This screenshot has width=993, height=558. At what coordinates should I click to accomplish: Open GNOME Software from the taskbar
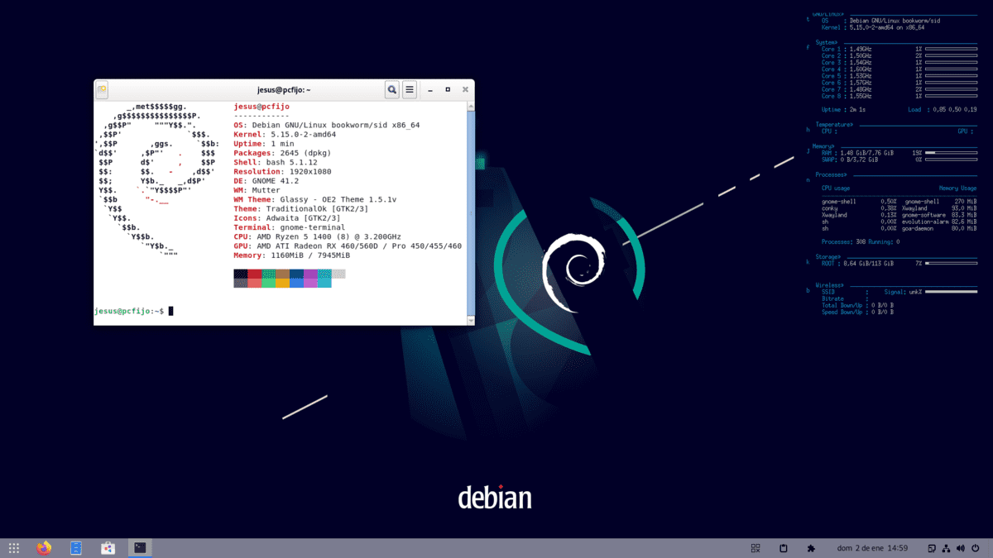point(108,548)
